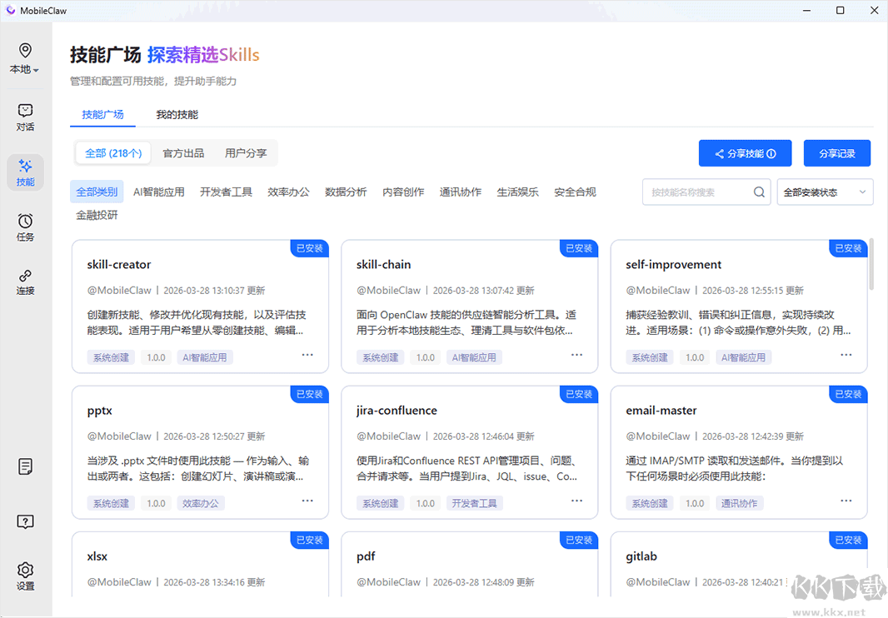Open the pdf skill title
This screenshot has width=888, height=618.
click(366, 556)
